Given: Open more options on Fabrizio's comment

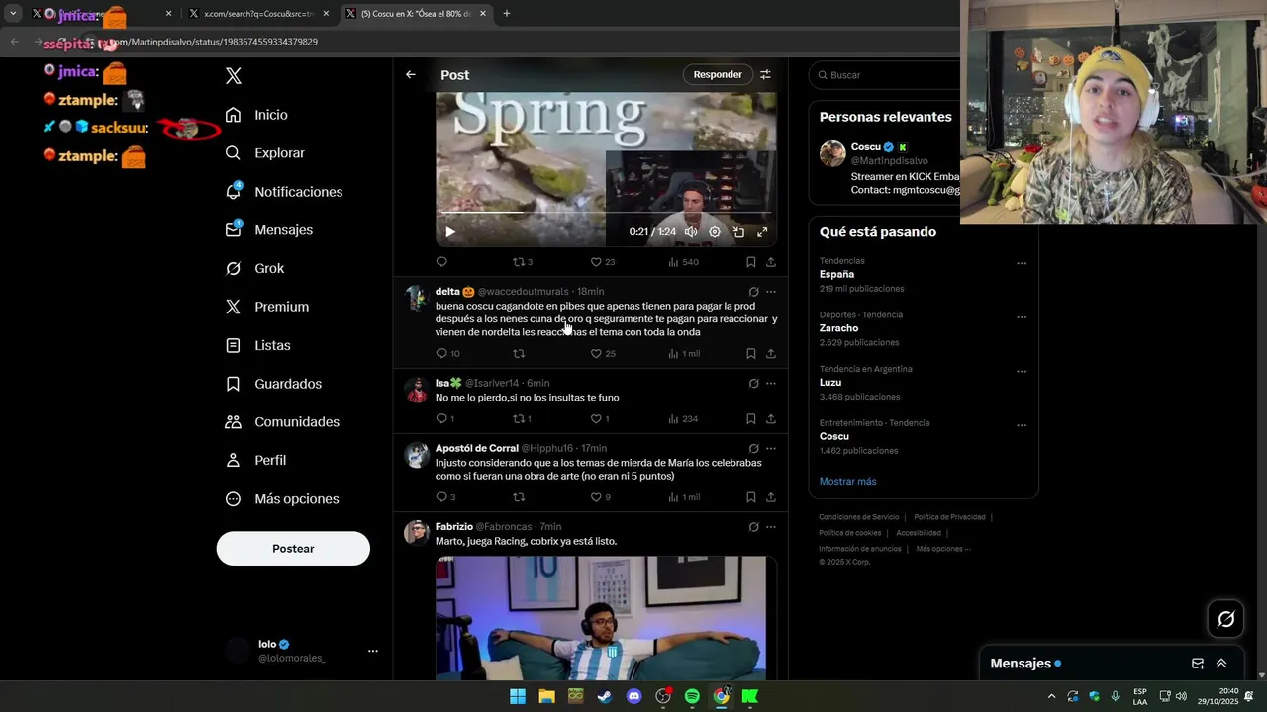Looking at the screenshot, I should pos(771,527).
